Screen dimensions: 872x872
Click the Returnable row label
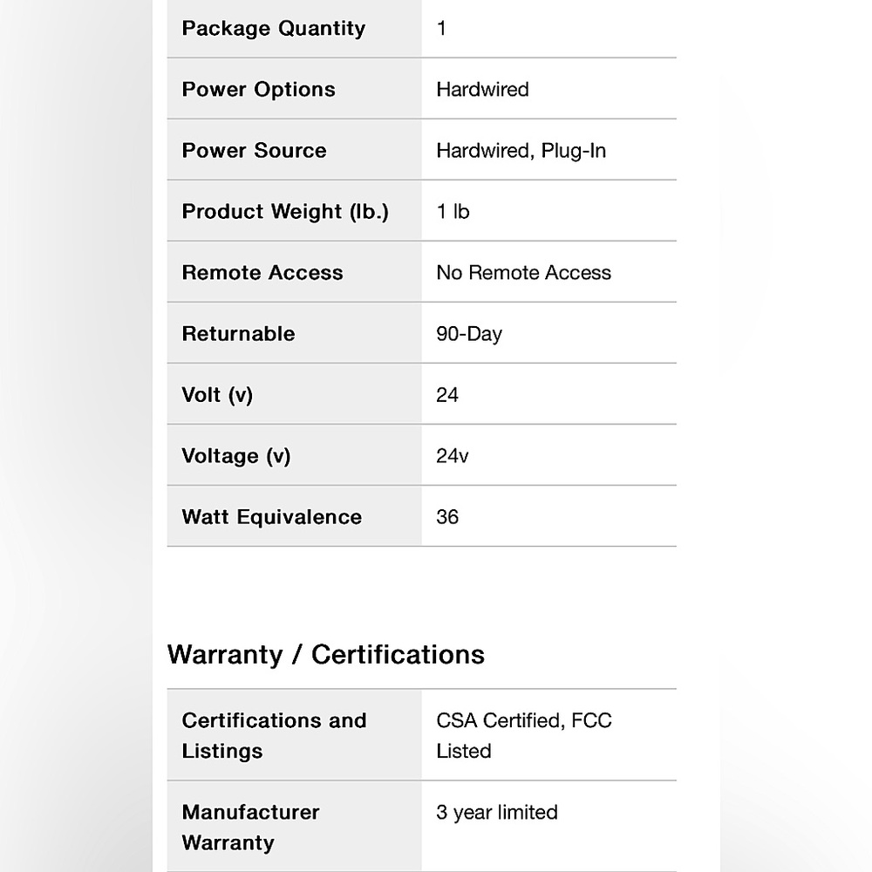[239, 334]
